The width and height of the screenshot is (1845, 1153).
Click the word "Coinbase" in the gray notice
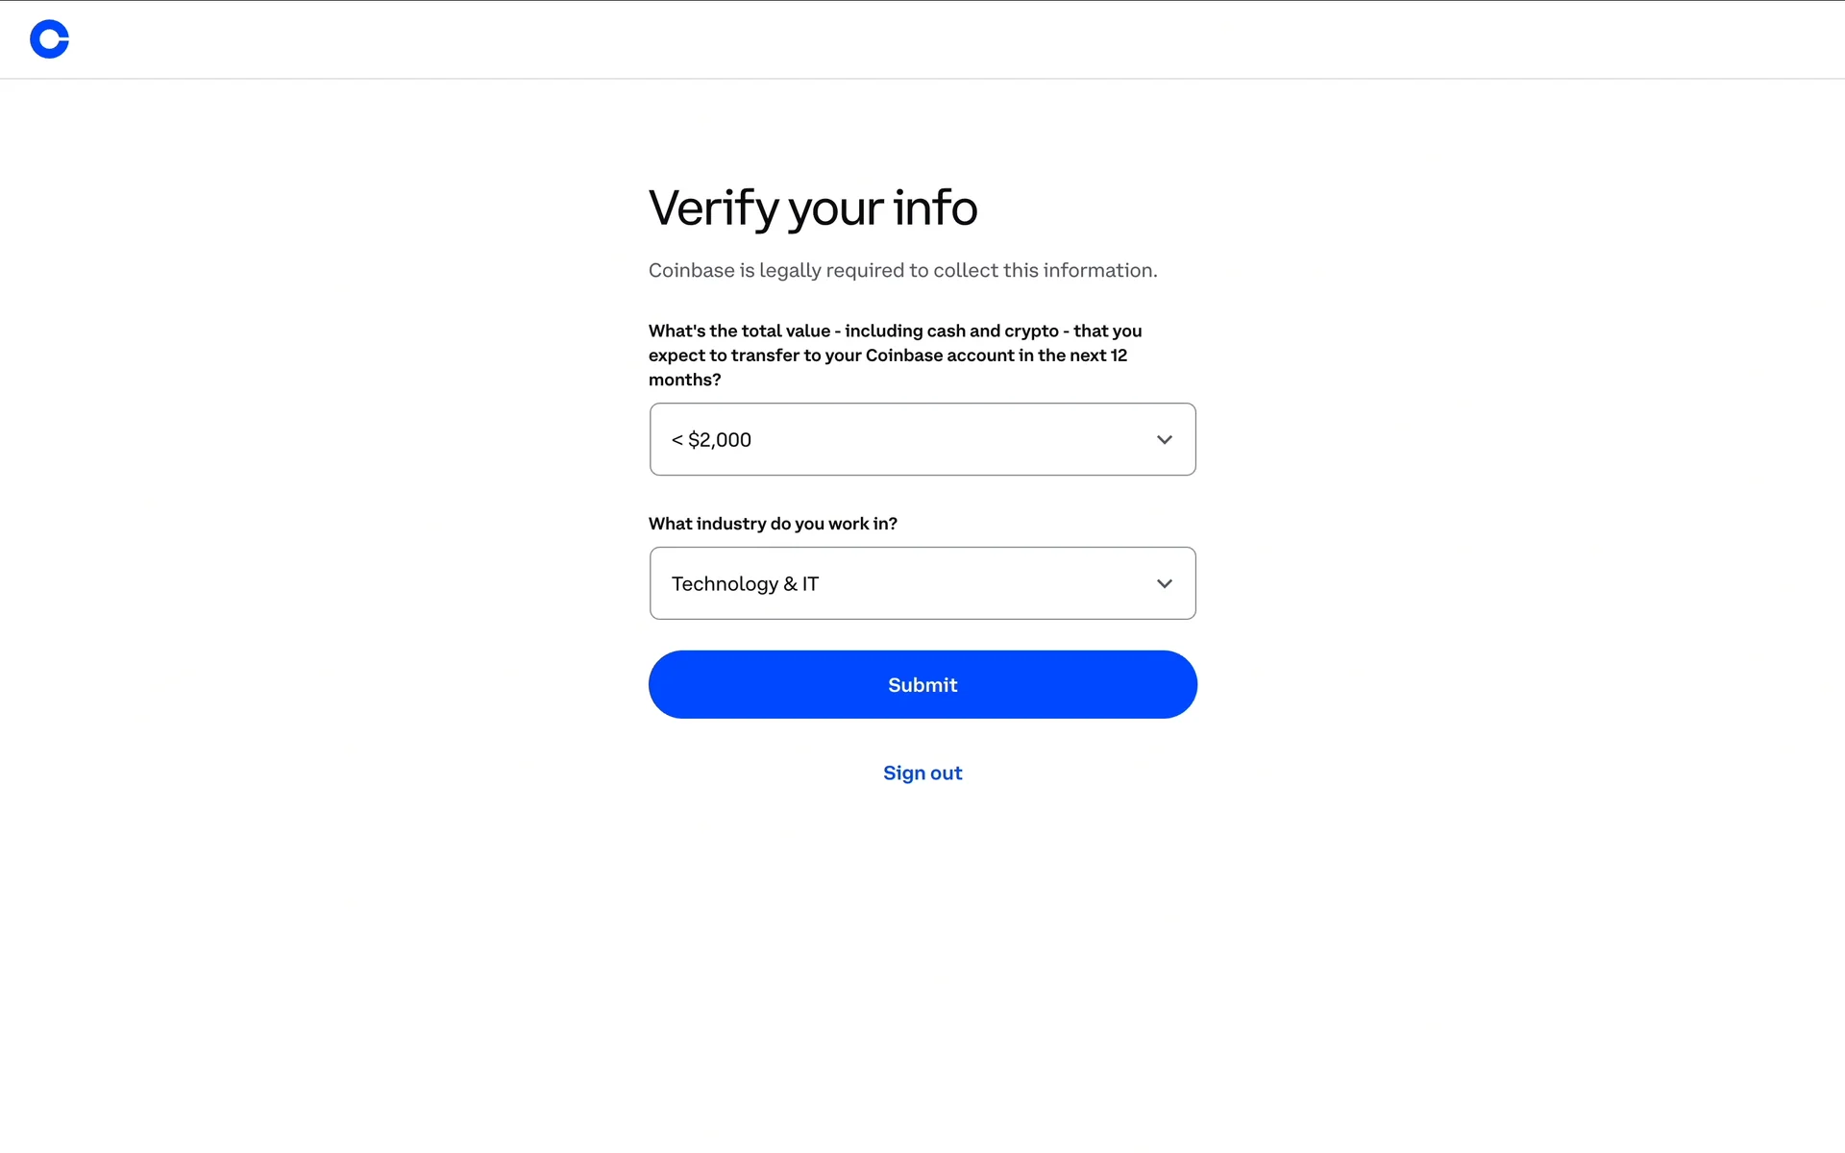pos(691,271)
